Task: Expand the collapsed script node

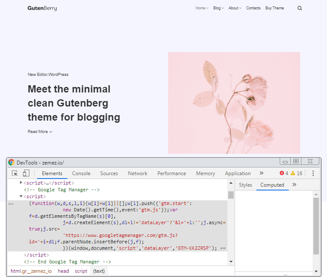Action: (x=21, y=182)
